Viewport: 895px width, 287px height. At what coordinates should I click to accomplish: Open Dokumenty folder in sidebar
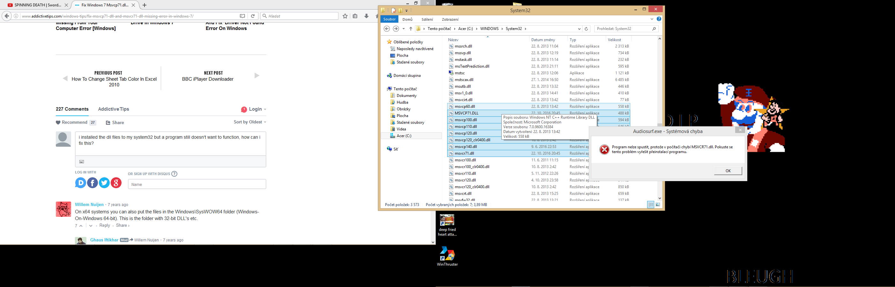[x=406, y=96]
